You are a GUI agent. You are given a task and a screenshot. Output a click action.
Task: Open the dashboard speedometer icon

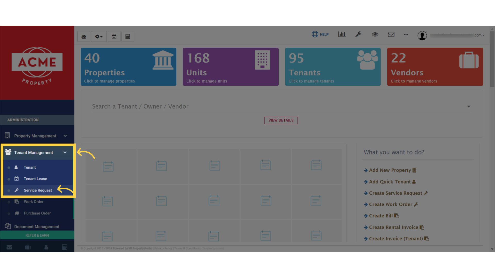point(84,36)
